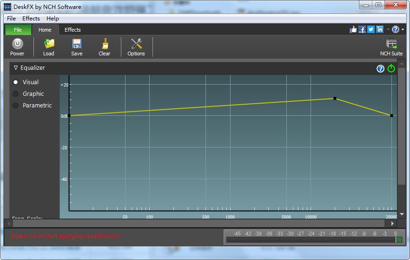Open the Effects menu in menu bar
The image size is (410, 260).
31,18
